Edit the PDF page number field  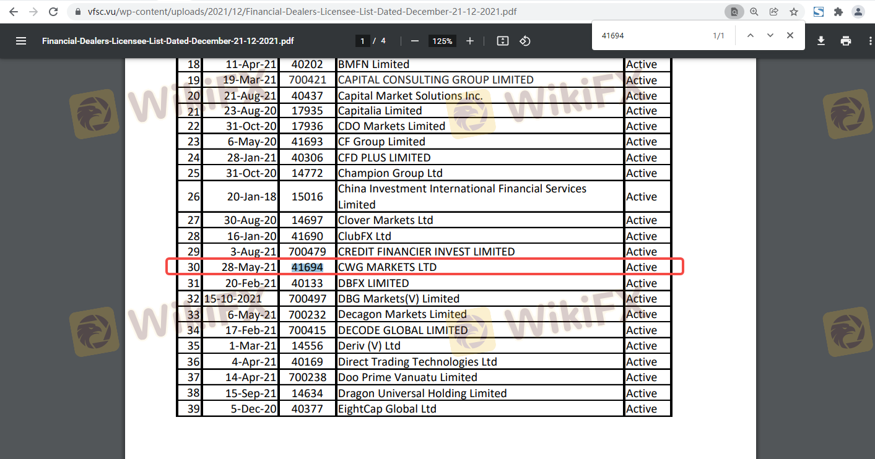362,41
